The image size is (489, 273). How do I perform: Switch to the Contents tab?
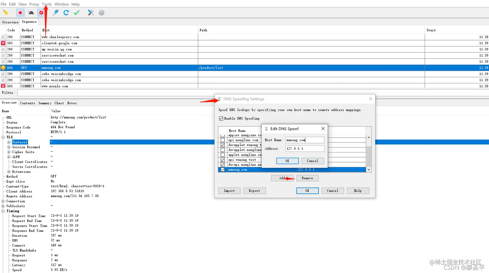point(27,103)
